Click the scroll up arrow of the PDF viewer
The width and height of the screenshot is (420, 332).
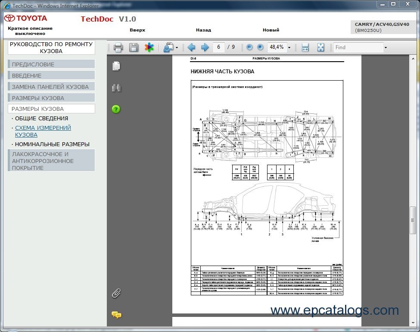[413, 59]
